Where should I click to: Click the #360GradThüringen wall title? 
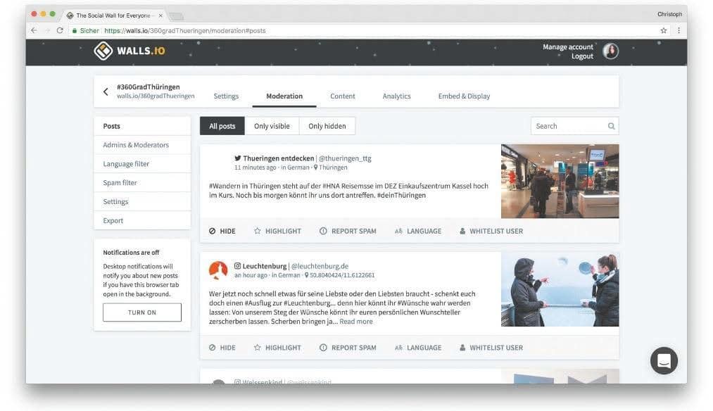149,87
